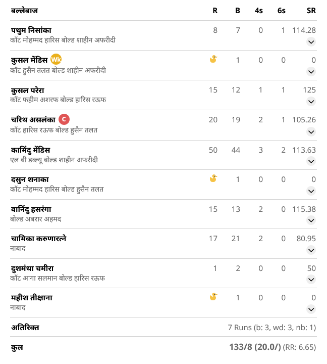Expand details for पथुम निसांका
This screenshot has height=364, width=327.
[311, 42]
